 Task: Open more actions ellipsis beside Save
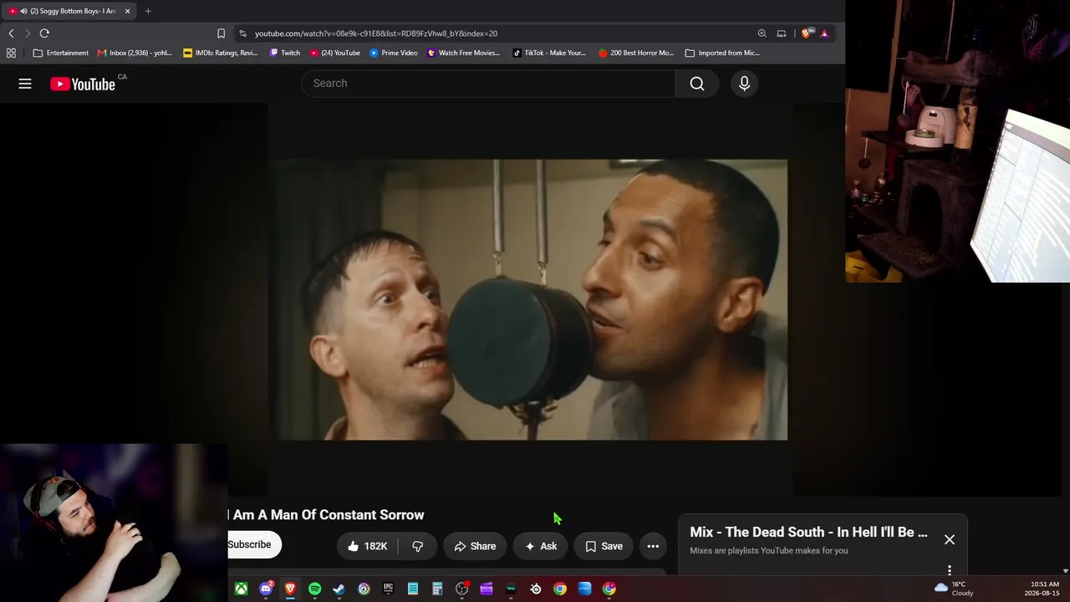653,546
